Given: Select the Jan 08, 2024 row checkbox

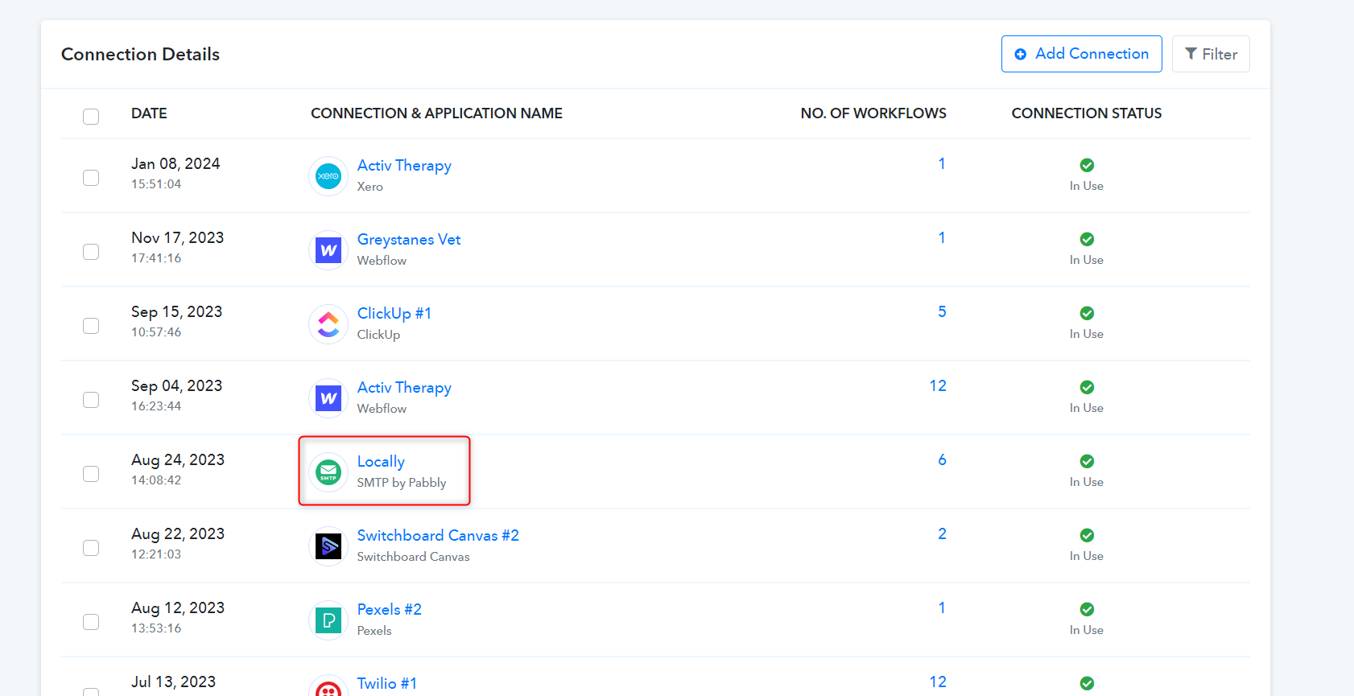Looking at the screenshot, I should pyautogui.click(x=91, y=178).
